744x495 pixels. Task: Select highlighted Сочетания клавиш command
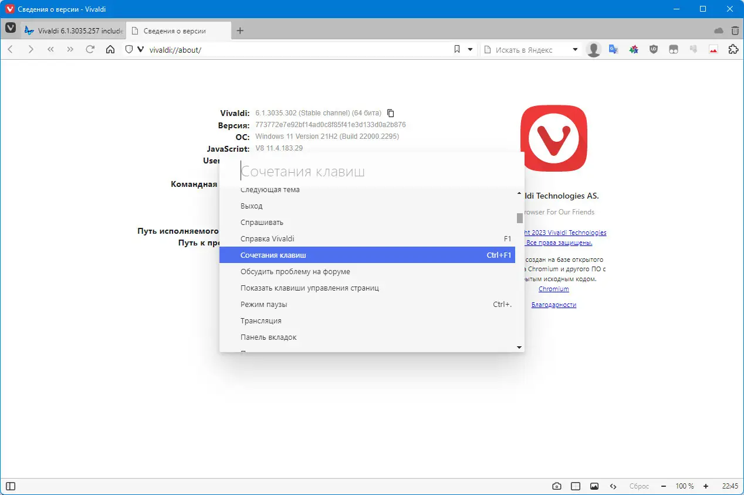(367, 255)
